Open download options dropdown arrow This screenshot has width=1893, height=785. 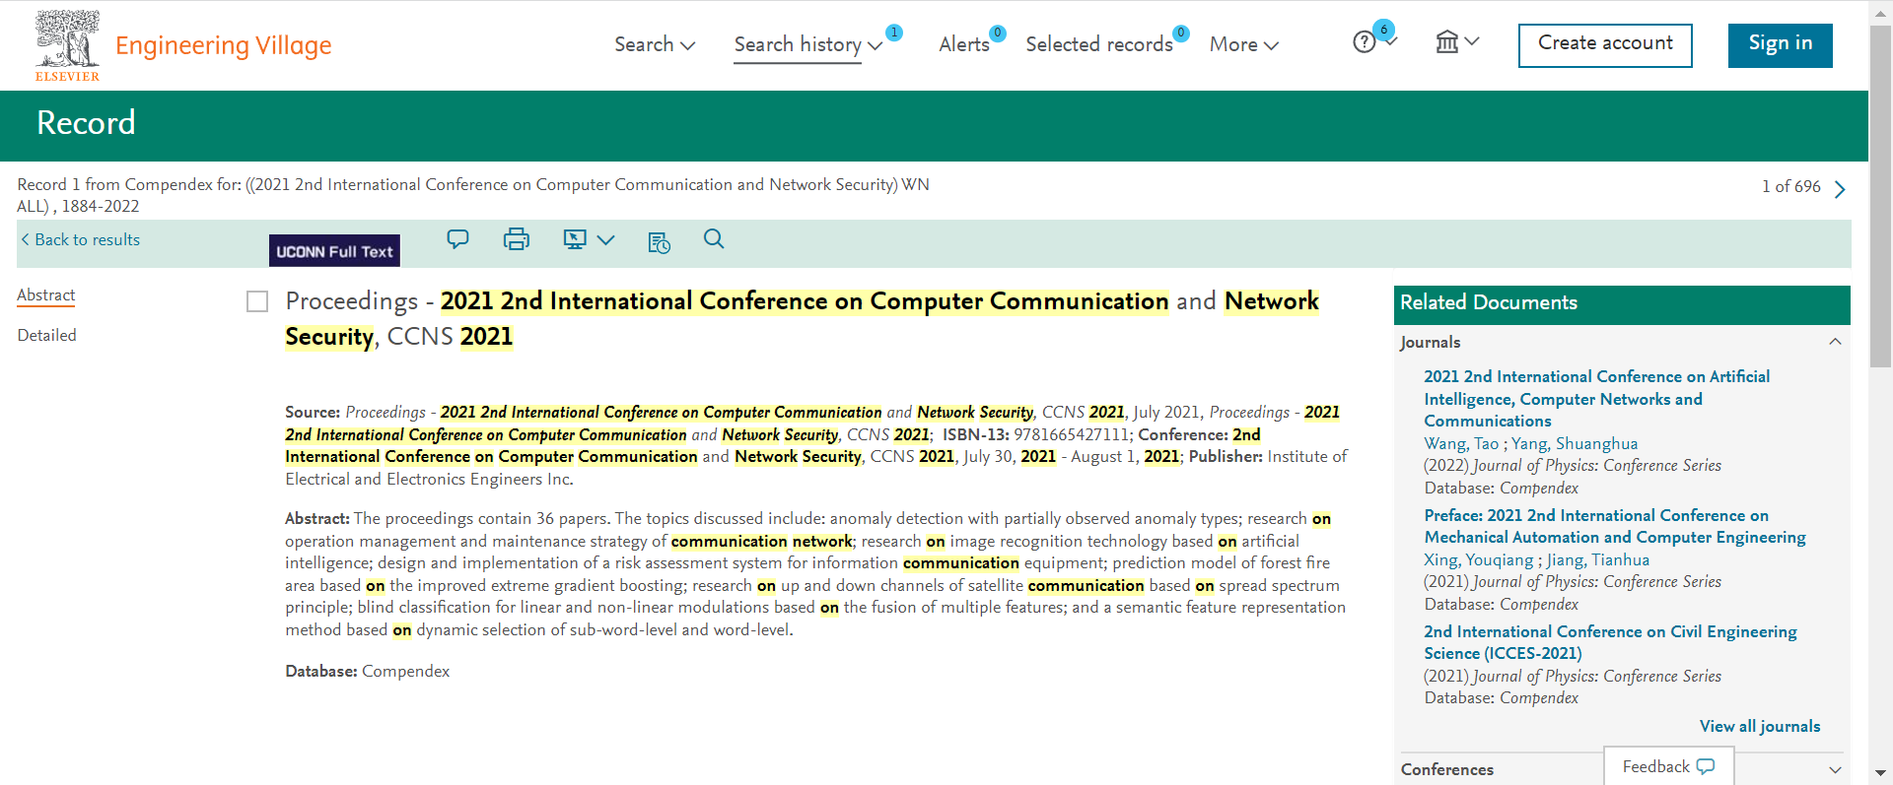click(x=606, y=239)
